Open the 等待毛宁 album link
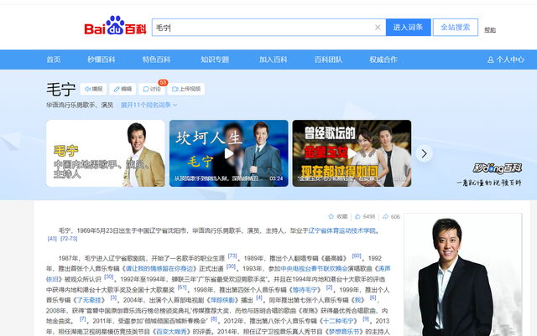Image resolution: width=537 pixels, height=336 pixels. tap(305, 290)
